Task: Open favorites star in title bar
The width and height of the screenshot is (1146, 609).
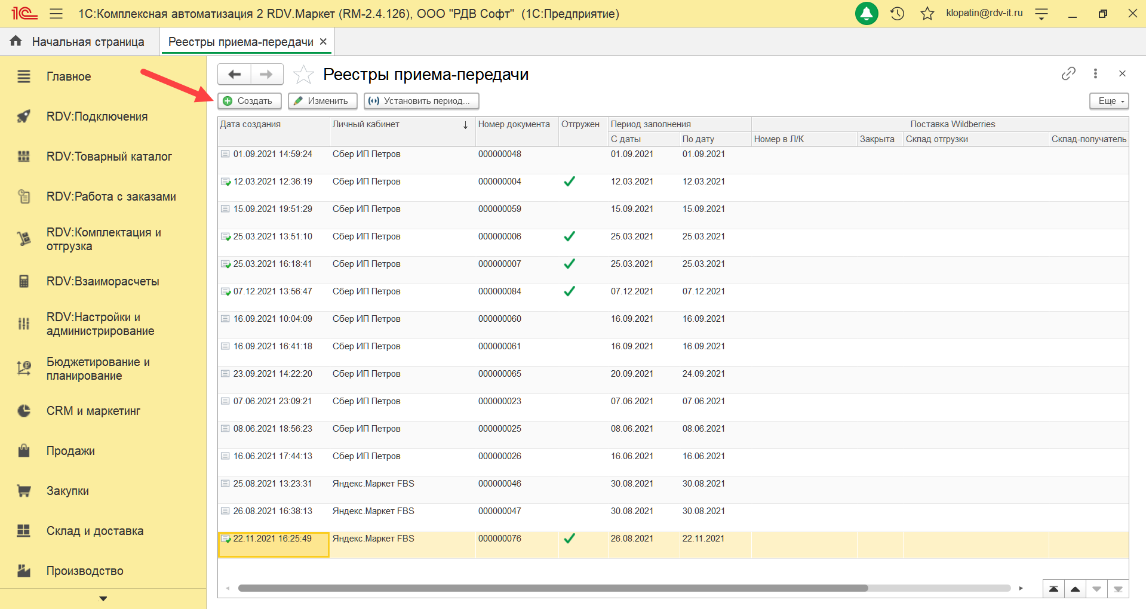Action: pyautogui.click(x=927, y=13)
